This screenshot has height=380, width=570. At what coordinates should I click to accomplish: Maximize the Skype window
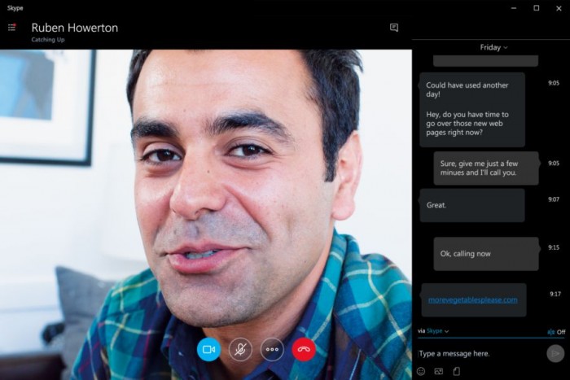tap(536, 8)
